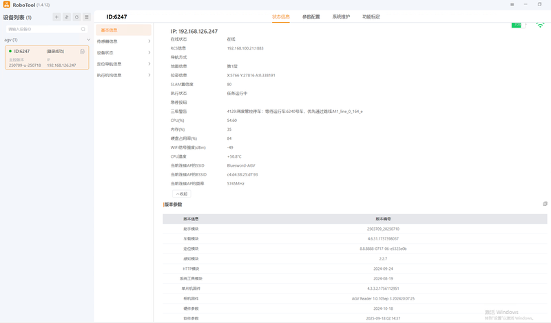Click the AP frequency value 5745MHz
Image resolution: width=551 pixels, height=323 pixels.
(236, 183)
